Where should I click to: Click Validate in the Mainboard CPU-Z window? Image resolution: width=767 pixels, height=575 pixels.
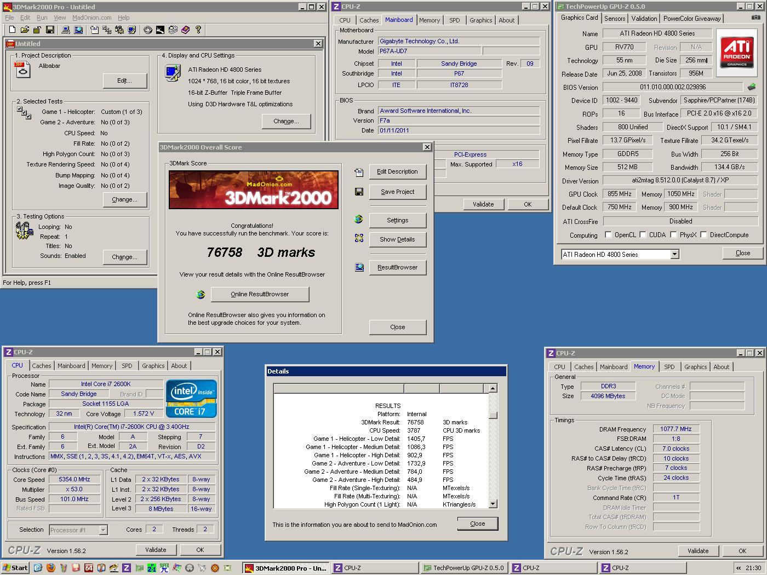483,204
